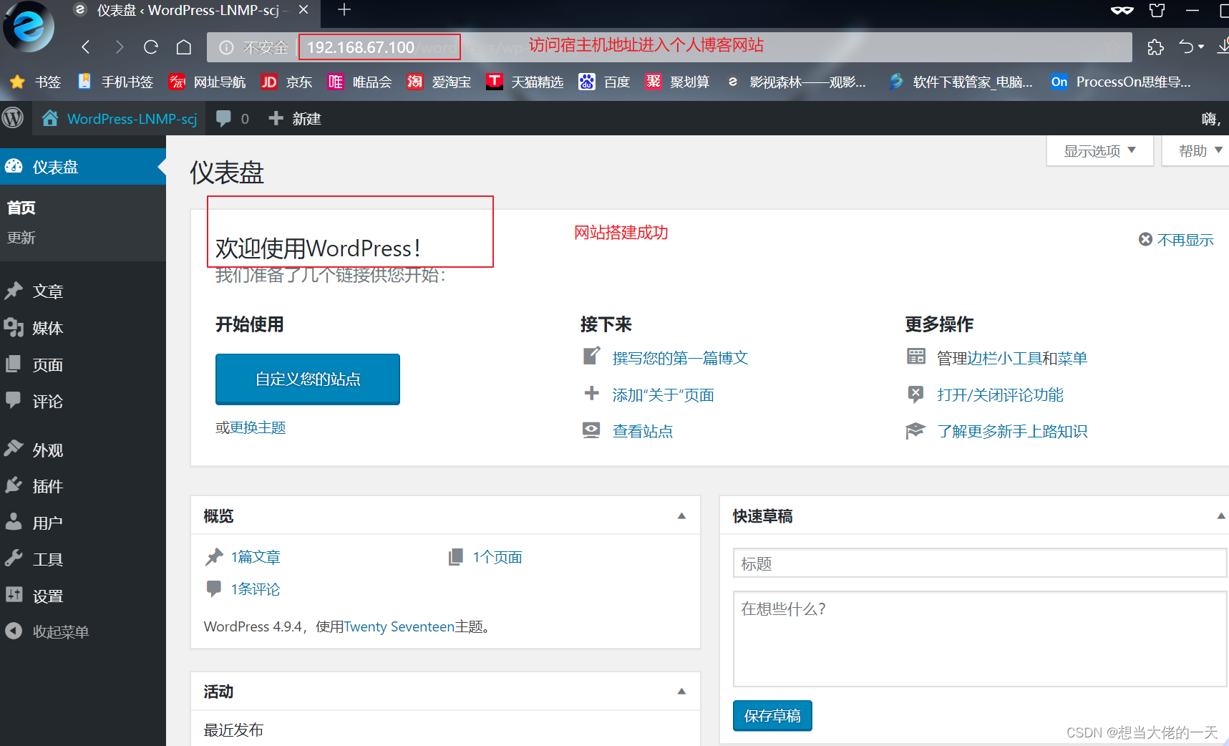Image resolution: width=1229 pixels, height=746 pixels.
Task: Expand the 帮助 help dropdown
Action: pyautogui.click(x=1197, y=151)
